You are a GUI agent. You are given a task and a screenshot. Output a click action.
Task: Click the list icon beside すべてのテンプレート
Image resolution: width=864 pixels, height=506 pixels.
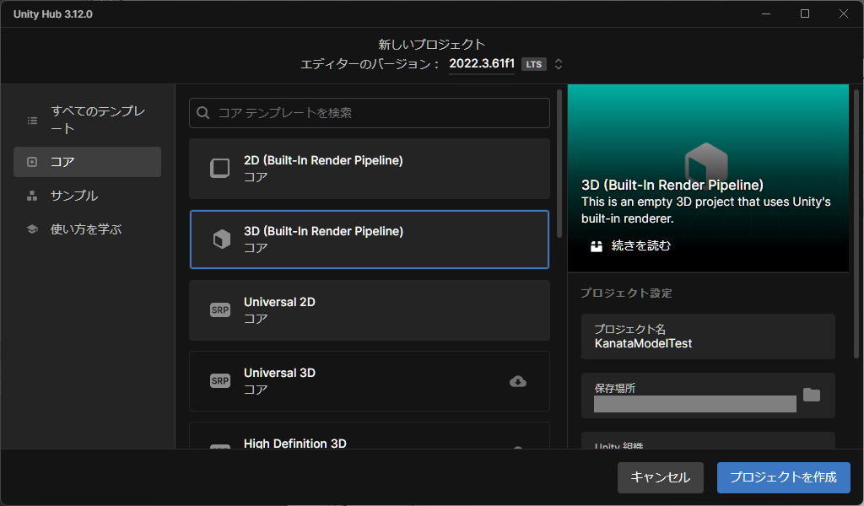click(x=33, y=120)
